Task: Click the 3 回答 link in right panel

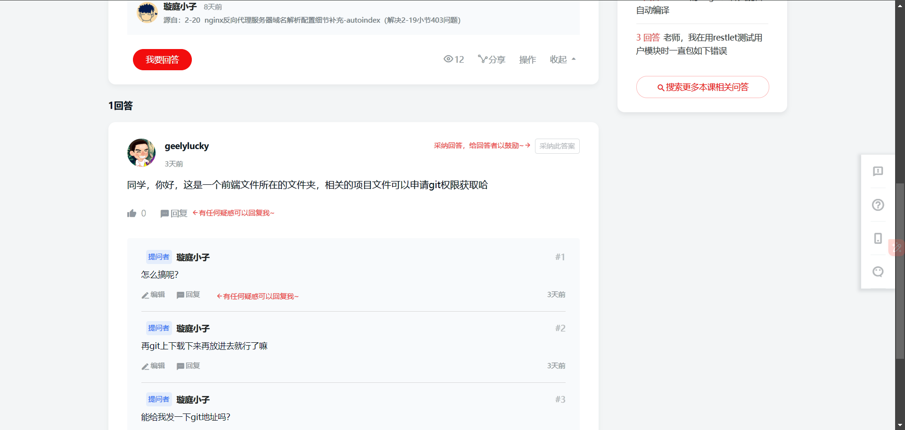Action: 648,37
